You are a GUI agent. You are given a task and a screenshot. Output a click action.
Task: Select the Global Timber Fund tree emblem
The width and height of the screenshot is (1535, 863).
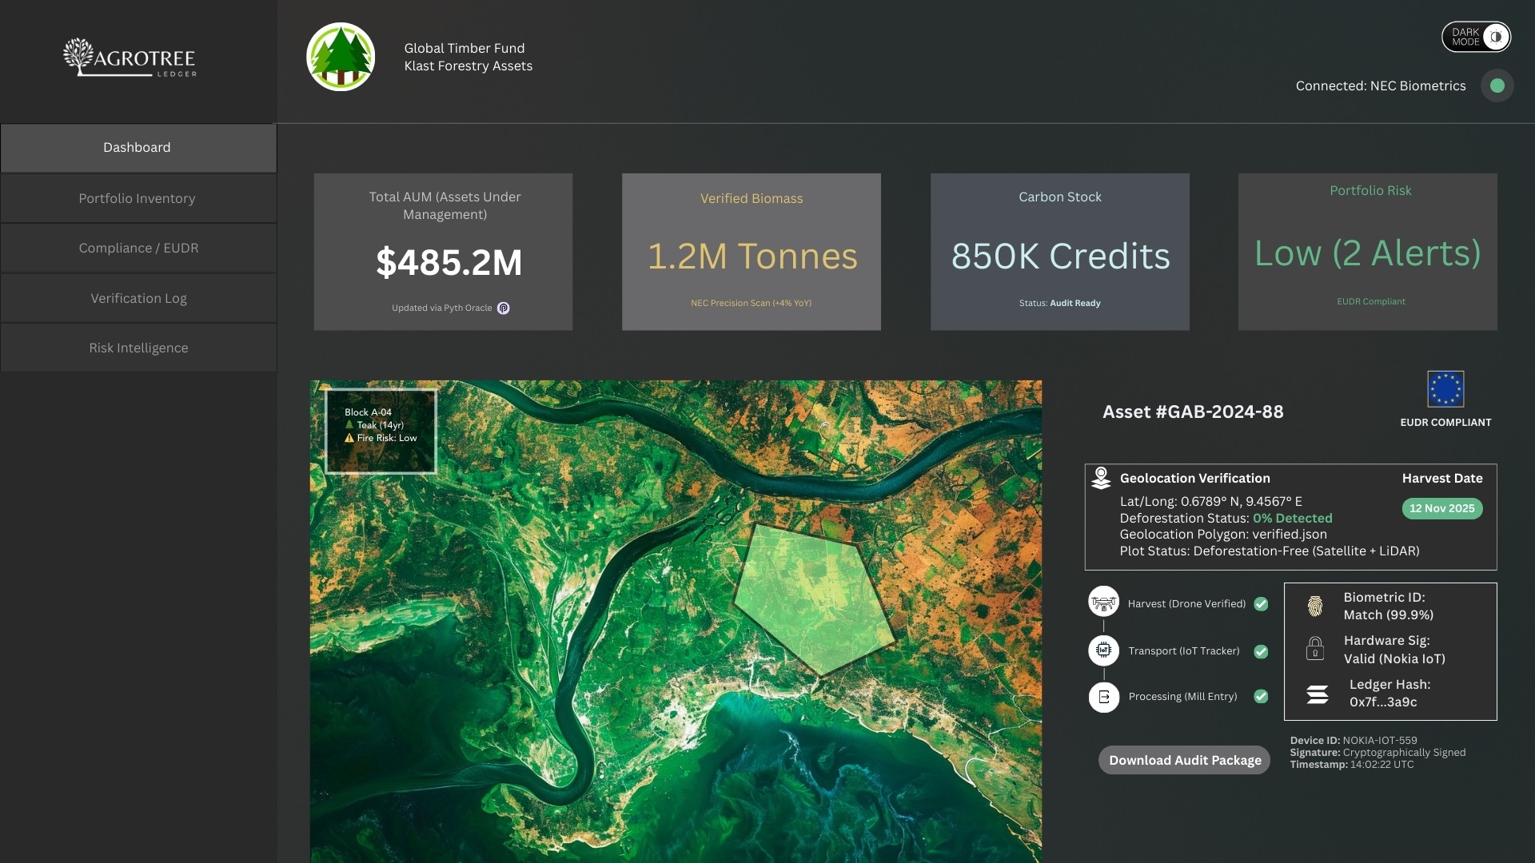(x=340, y=56)
